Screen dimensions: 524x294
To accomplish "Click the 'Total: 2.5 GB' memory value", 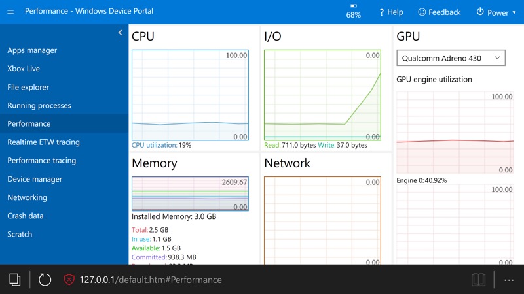I will click(150, 230).
